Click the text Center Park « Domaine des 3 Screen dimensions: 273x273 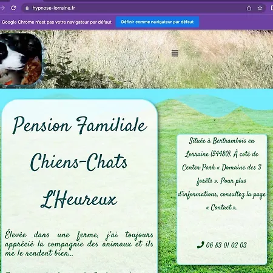[222, 167]
